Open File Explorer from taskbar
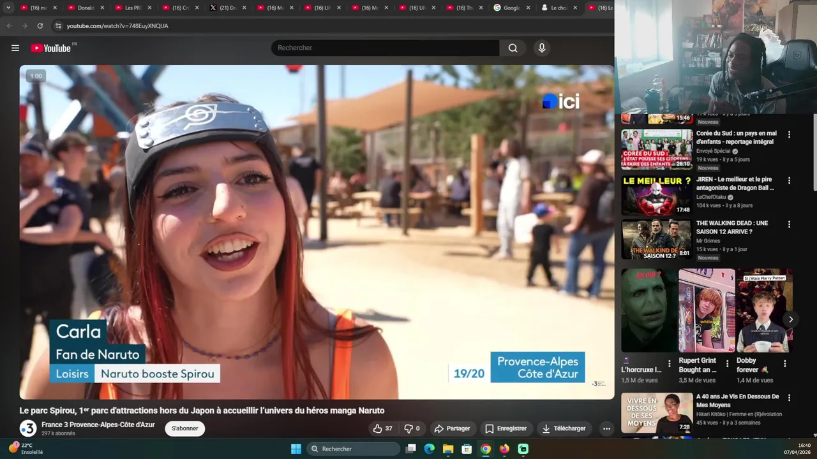Viewport: 817px width, 459px height. 448,449
